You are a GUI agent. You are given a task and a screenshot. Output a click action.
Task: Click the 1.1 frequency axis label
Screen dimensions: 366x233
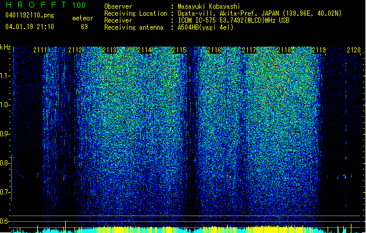tap(5, 76)
